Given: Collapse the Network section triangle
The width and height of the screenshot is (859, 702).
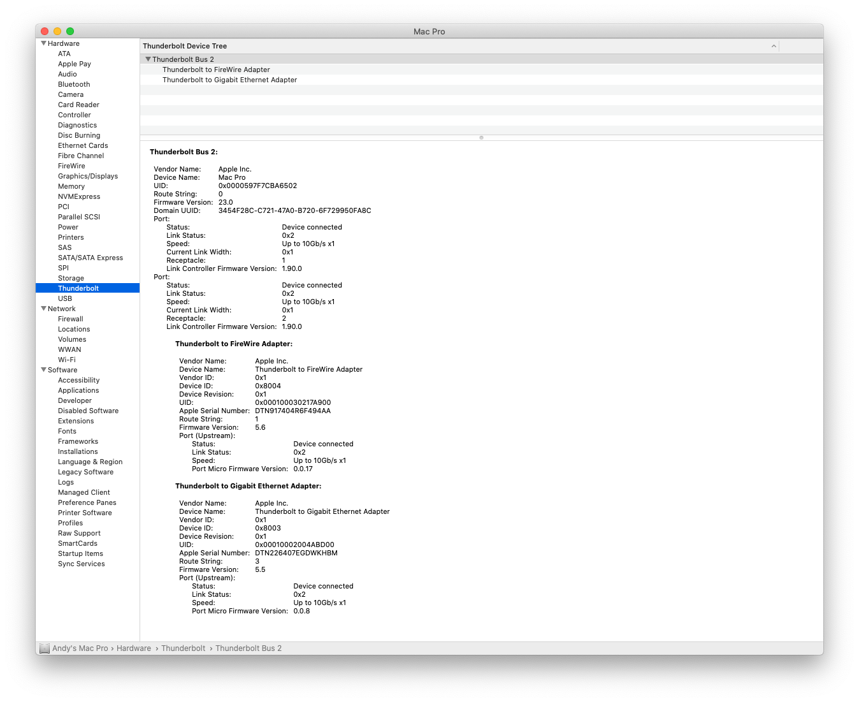Looking at the screenshot, I should pyautogui.click(x=43, y=309).
